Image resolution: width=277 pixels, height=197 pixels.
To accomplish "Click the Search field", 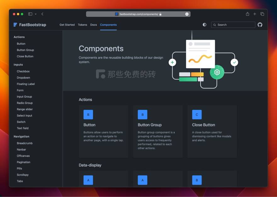I will pyautogui.click(x=233, y=25).
